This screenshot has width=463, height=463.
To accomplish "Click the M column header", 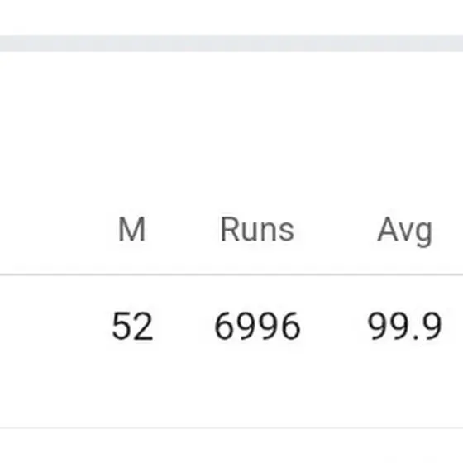I will (x=131, y=229).
